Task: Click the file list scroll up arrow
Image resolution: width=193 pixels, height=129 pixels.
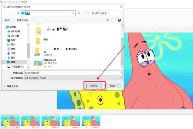Action: [122, 25]
